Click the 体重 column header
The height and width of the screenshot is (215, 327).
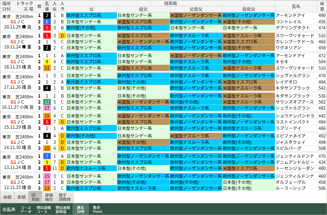[x=322, y=6]
